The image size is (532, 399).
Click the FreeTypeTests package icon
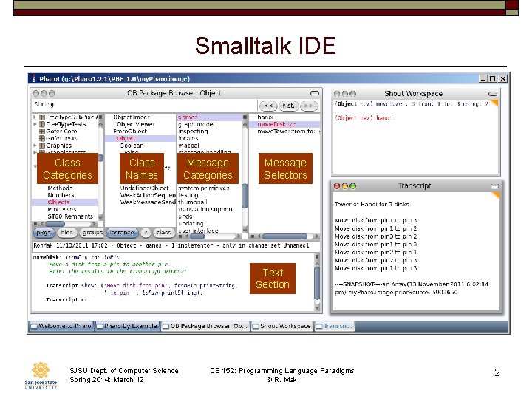[42, 125]
